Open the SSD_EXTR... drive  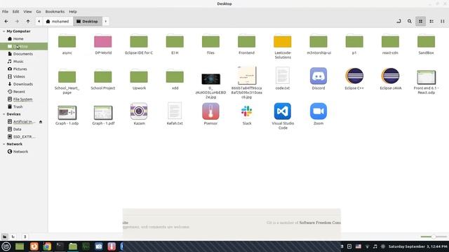pyautogui.click(x=24, y=136)
